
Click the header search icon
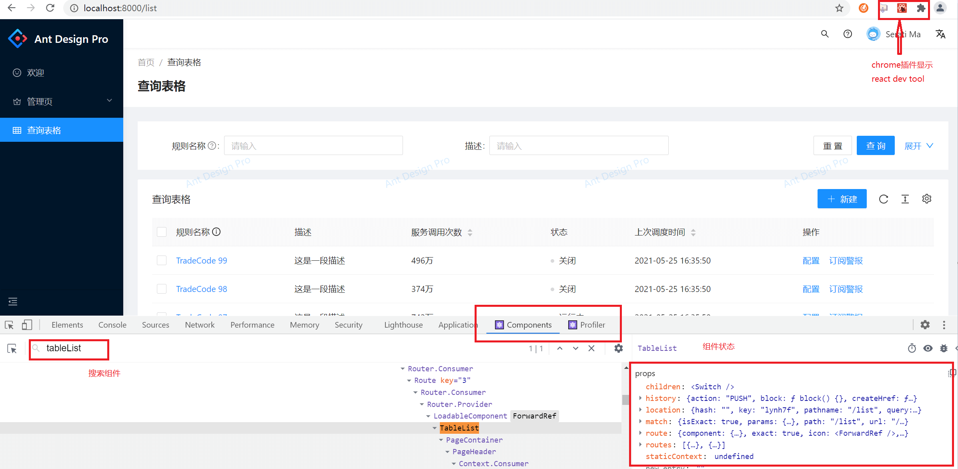coord(825,34)
